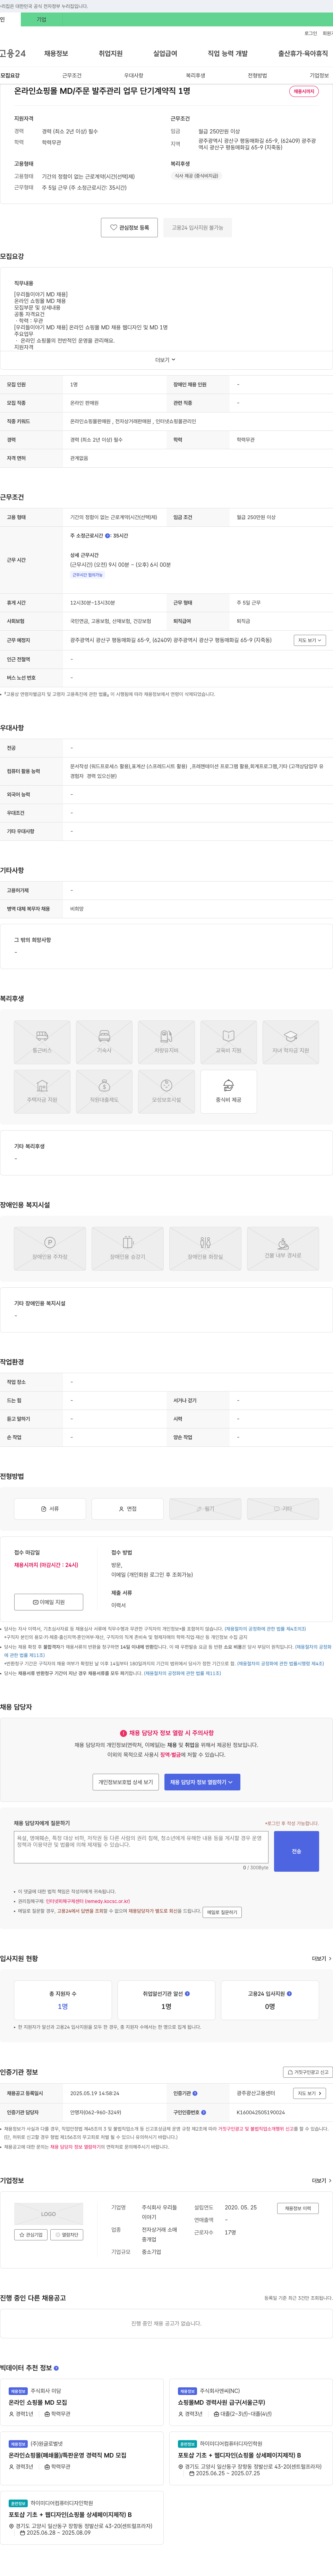
Task: Open the 직업 능력 개발 menu
Action: pyautogui.click(x=227, y=54)
